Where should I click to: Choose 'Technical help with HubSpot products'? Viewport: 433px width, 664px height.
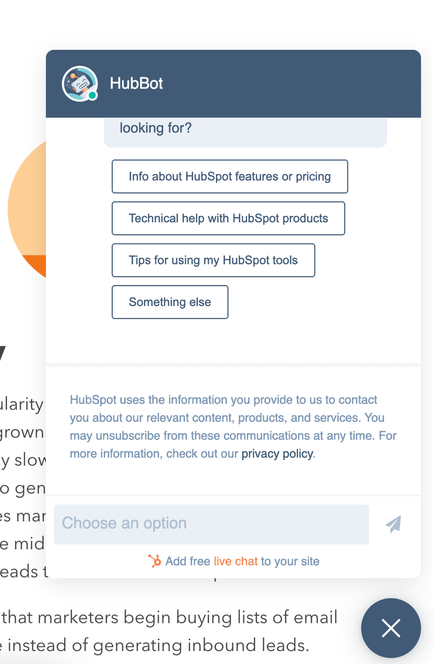pyautogui.click(x=228, y=218)
